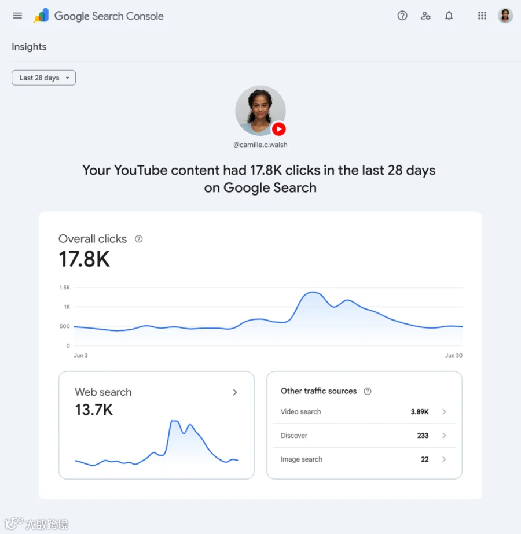Click the Overall clicks line chart
This screenshot has height=534, width=521.
[268, 316]
